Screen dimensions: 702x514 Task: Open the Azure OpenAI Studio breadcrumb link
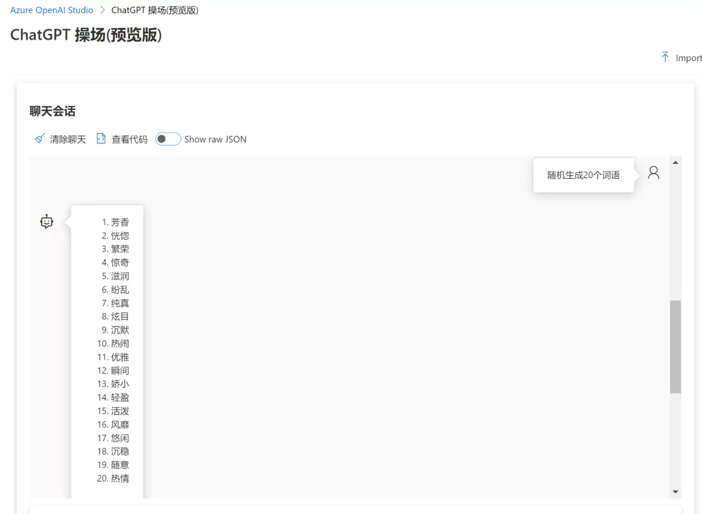click(x=52, y=10)
